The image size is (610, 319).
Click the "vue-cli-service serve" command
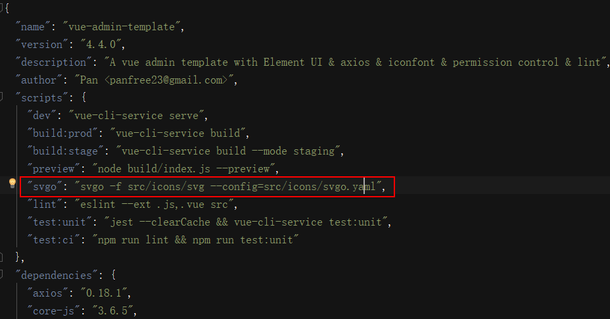click(141, 116)
